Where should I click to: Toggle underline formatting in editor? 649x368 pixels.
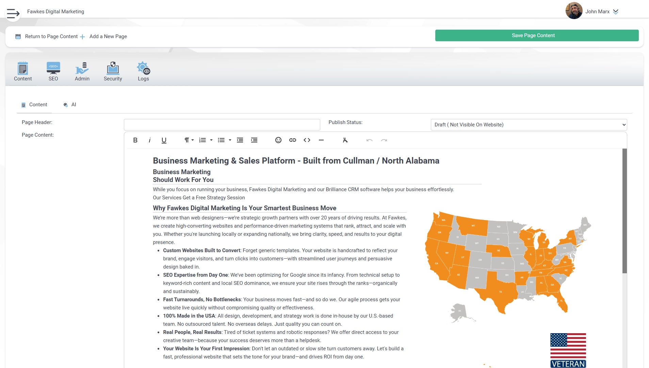pos(164,140)
